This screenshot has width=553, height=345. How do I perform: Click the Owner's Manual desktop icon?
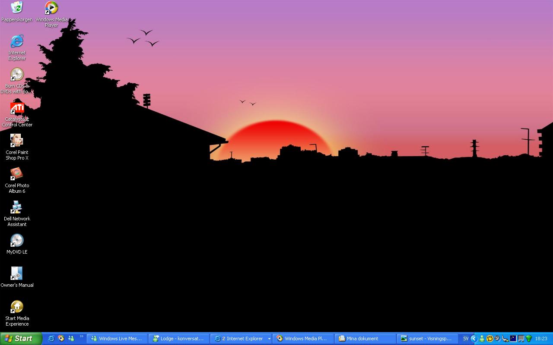pos(17,274)
